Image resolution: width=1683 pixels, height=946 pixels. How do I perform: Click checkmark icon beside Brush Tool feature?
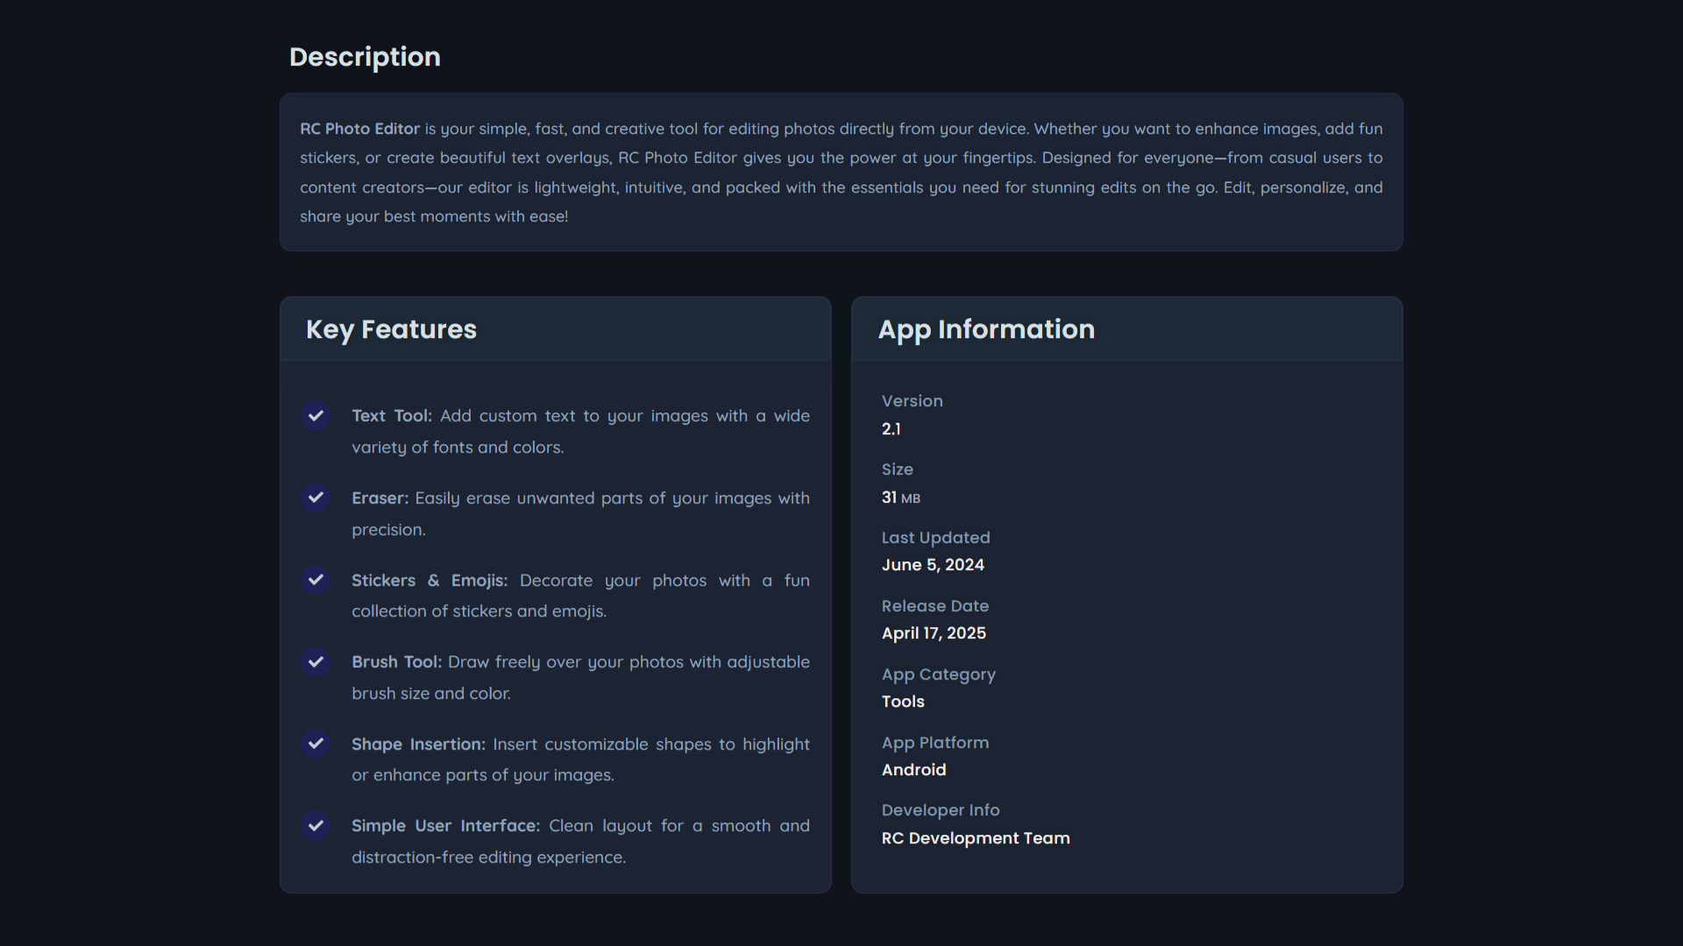(316, 661)
